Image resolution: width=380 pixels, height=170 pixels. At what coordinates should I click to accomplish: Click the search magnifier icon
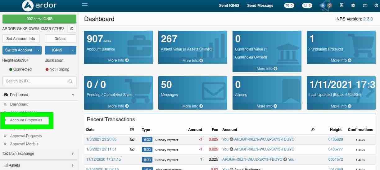[70, 81]
